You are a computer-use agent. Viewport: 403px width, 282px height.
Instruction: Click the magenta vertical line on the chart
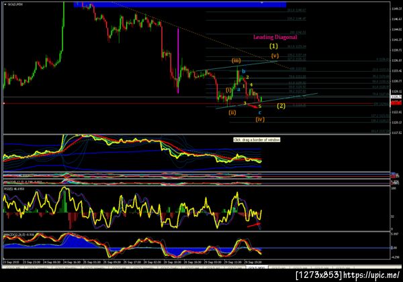pyautogui.click(x=178, y=61)
